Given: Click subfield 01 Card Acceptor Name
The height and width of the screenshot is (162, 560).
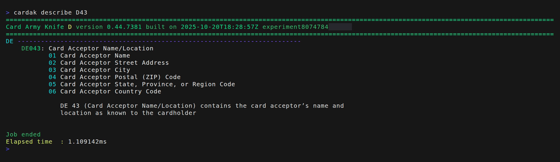Looking at the screenshot, I should pyautogui.click(x=89, y=56).
